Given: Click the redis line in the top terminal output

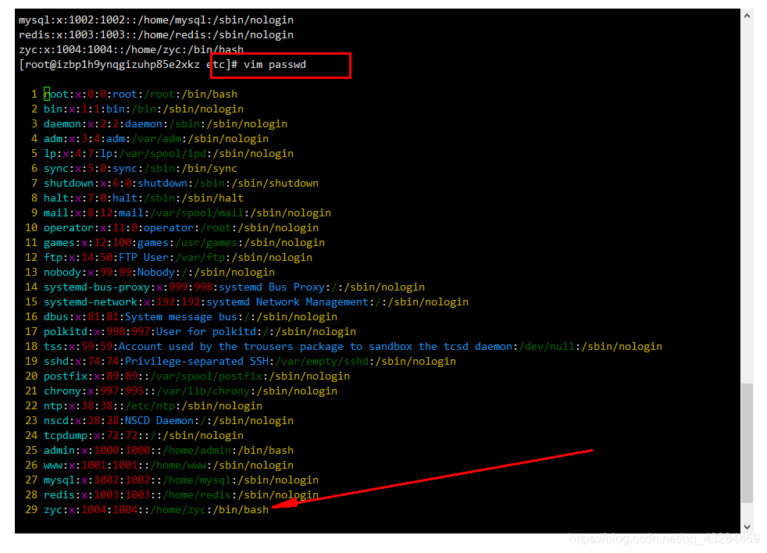Looking at the screenshot, I should pos(156,34).
